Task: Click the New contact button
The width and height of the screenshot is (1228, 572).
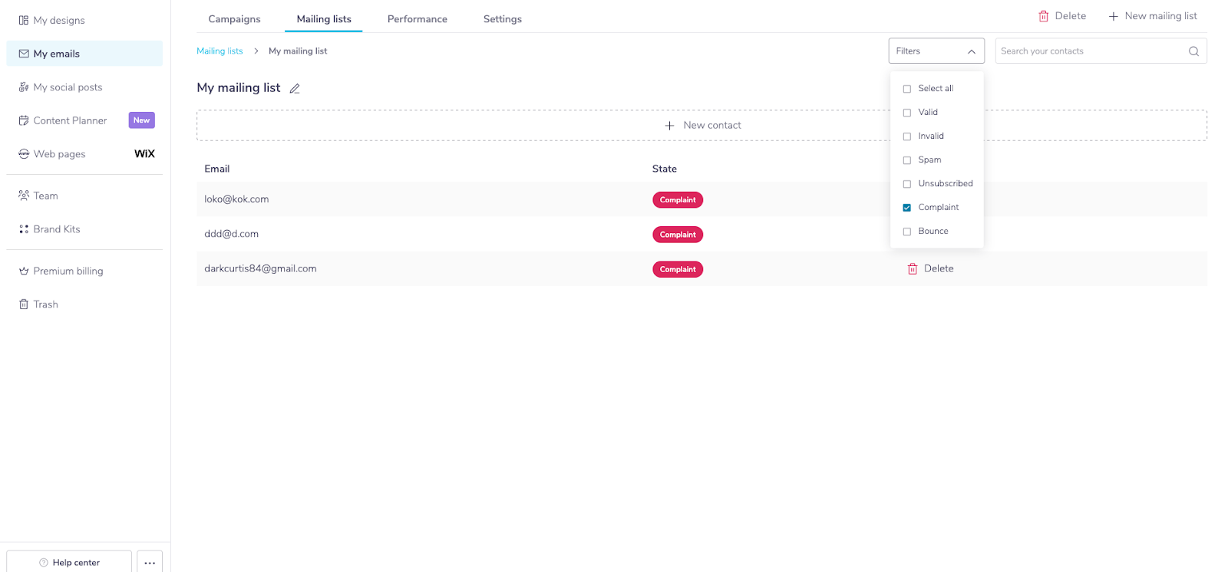Action: (701, 125)
